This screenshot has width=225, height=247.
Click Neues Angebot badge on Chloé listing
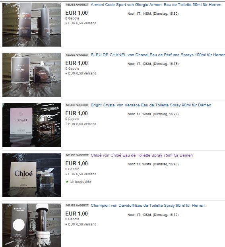pyautogui.click(x=77, y=155)
